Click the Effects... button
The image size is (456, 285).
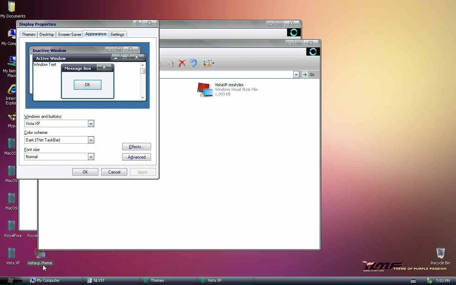pyautogui.click(x=136, y=147)
